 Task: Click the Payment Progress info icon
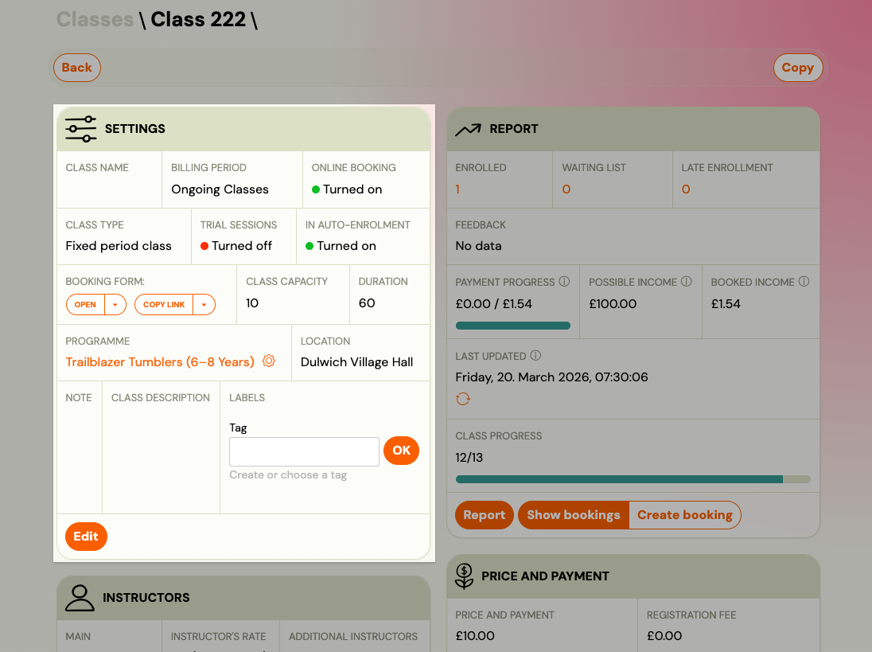click(564, 282)
